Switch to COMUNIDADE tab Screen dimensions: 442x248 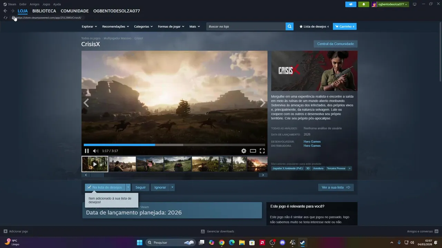pos(75,11)
